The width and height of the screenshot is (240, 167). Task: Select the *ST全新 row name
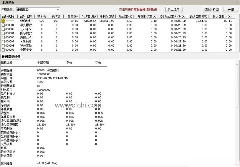coord(26,42)
